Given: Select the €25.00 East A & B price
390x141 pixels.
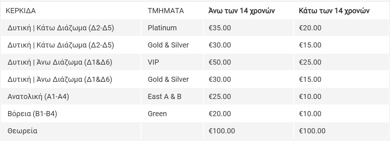Looking at the screenshot, I should click(220, 97).
